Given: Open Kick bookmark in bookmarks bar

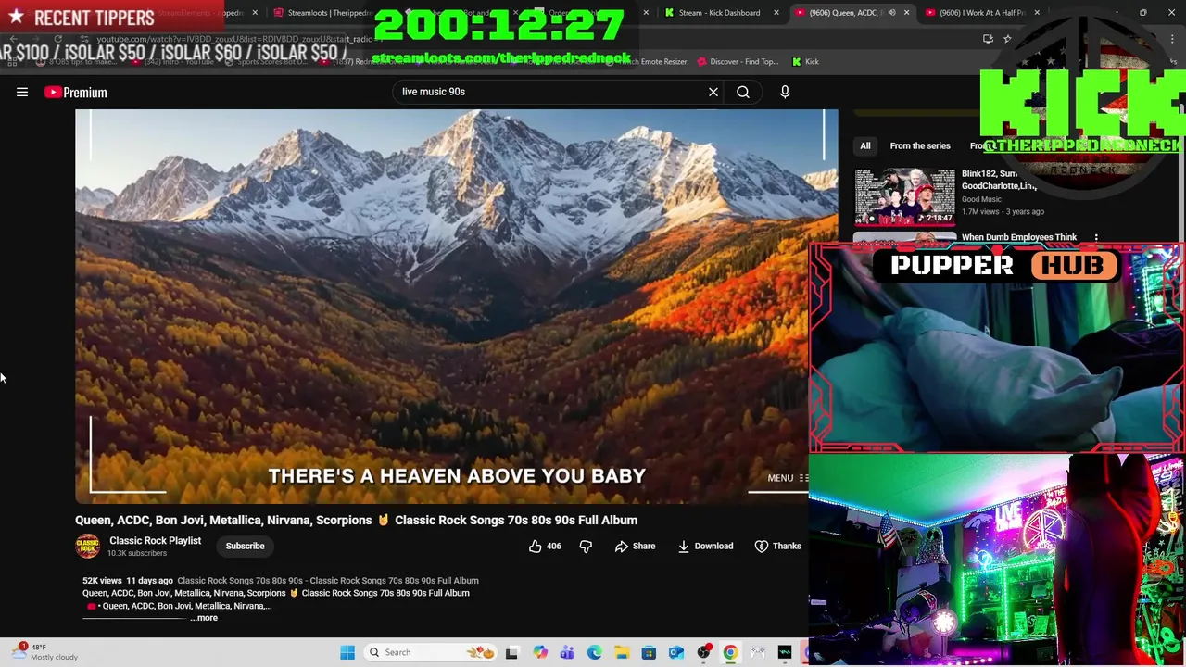Looking at the screenshot, I should [x=805, y=62].
